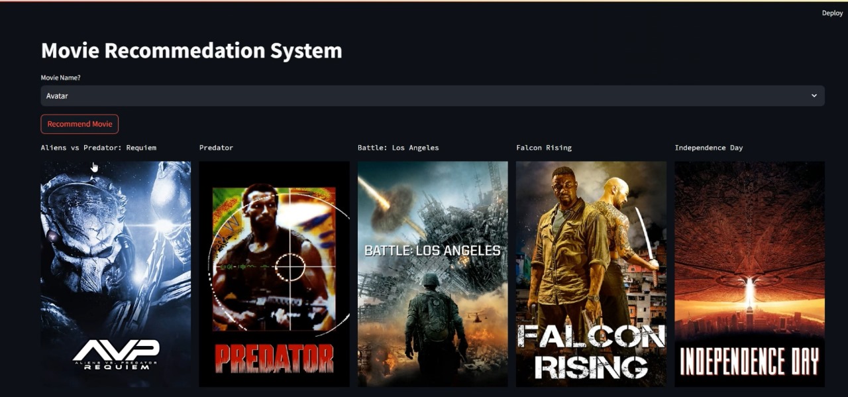Click the 'Battle: Los Angeles' caption text

pos(398,148)
